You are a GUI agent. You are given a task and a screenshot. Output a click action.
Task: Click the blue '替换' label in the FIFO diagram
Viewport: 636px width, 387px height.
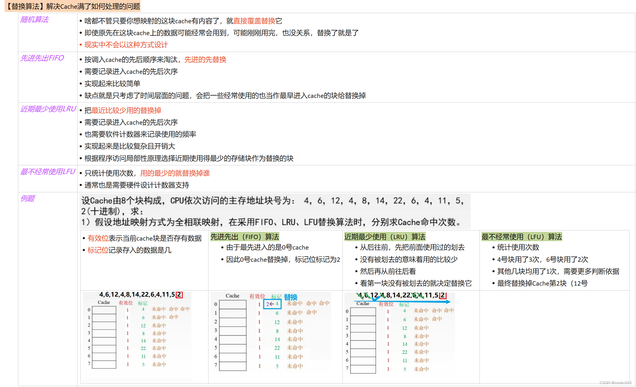pyautogui.click(x=291, y=297)
